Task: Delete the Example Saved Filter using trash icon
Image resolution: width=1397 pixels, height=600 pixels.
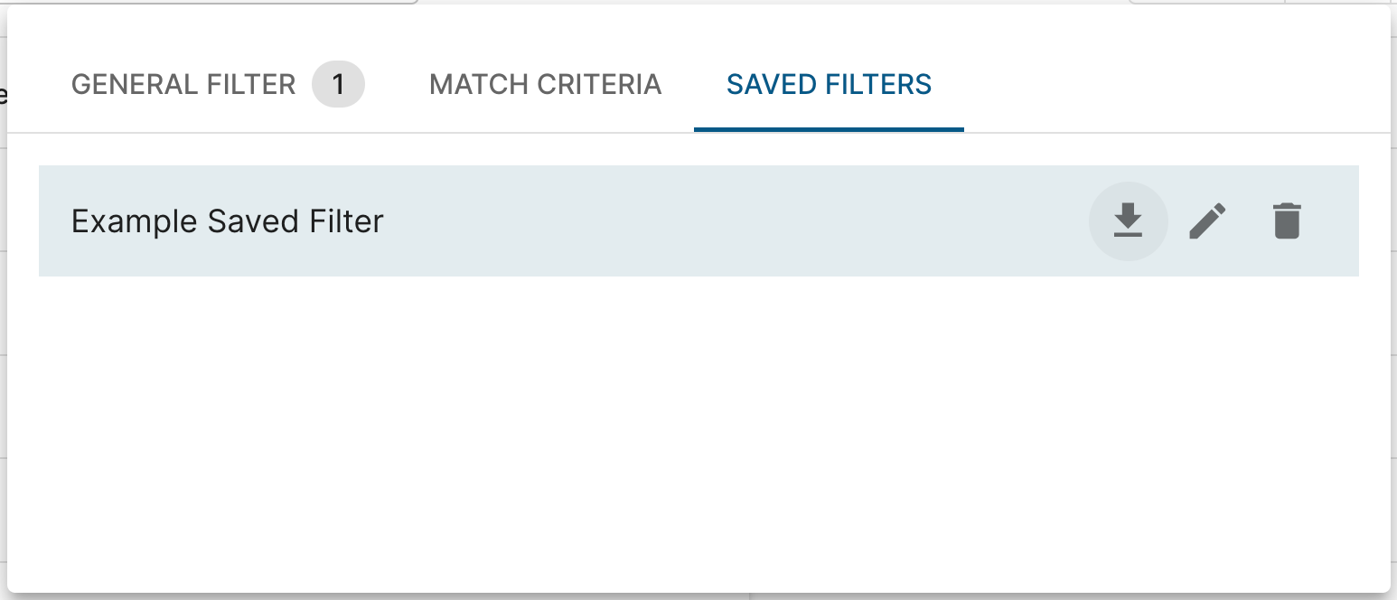Action: click(x=1287, y=220)
